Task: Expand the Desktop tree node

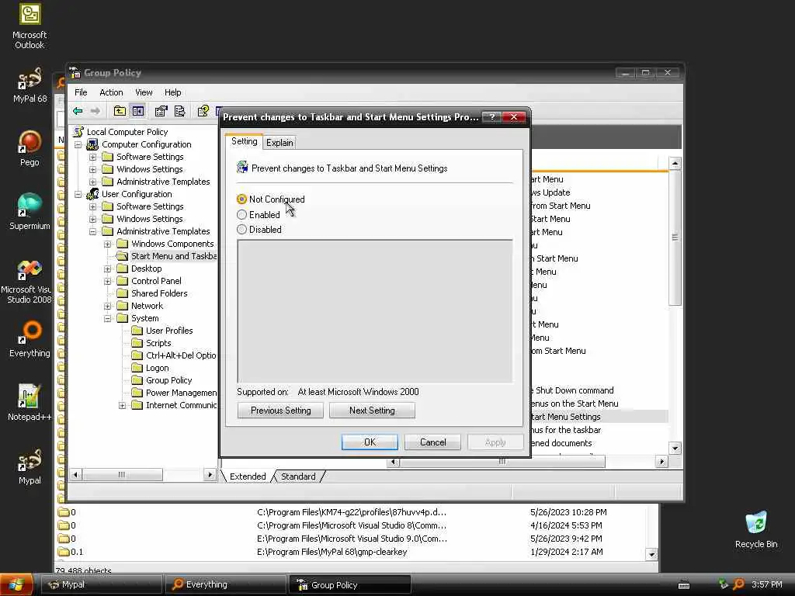Action: [107, 269]
